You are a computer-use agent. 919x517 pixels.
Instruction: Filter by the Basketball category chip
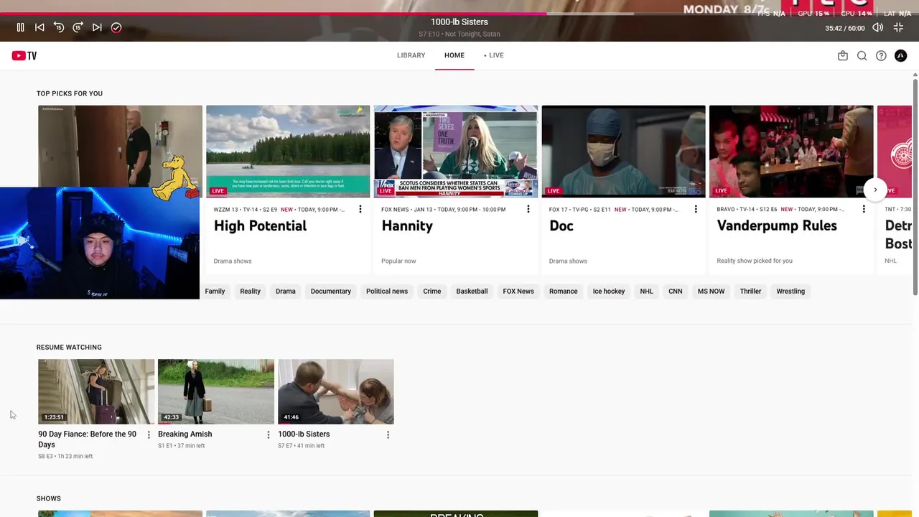click(472, 292)
